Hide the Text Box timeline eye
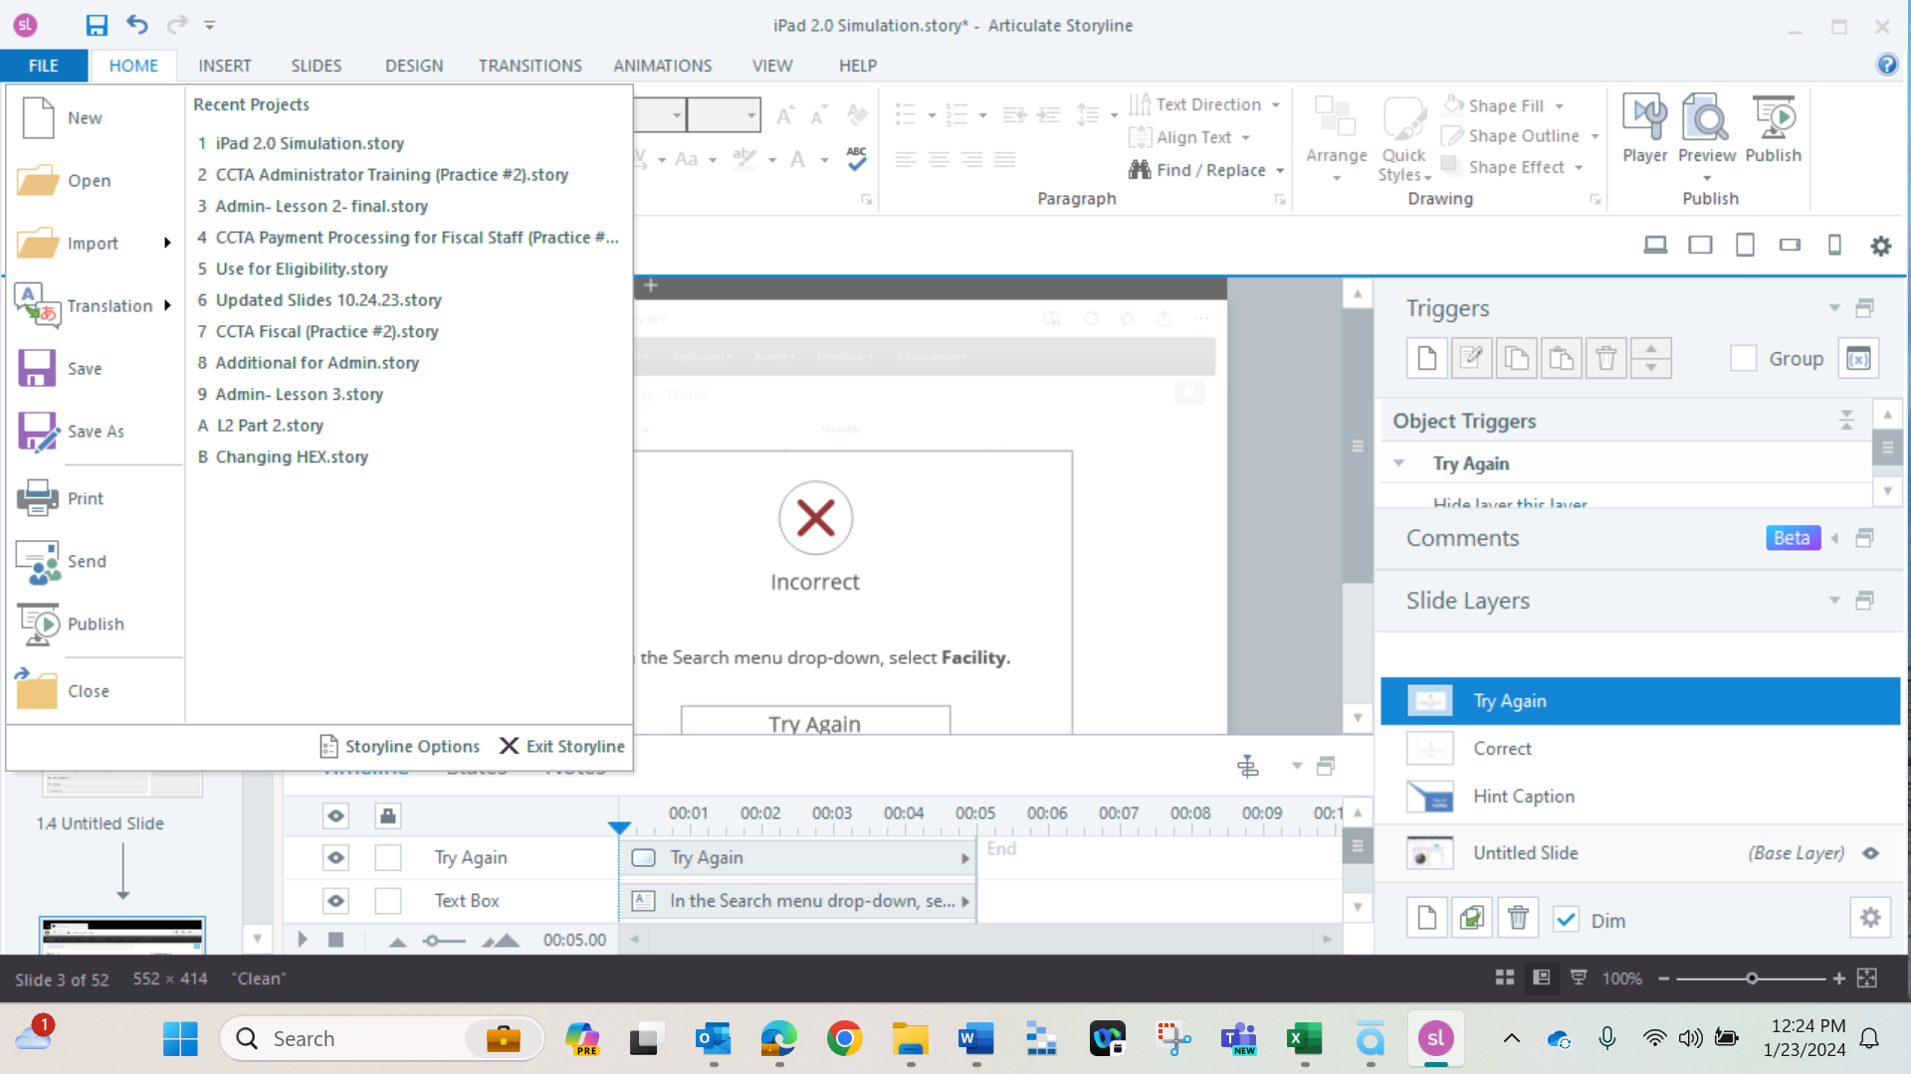Viewport: 1911px width, 1074px height. click(335, 901)
